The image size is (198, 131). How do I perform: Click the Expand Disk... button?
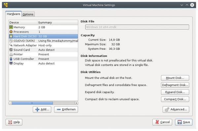tap(175, 92)
